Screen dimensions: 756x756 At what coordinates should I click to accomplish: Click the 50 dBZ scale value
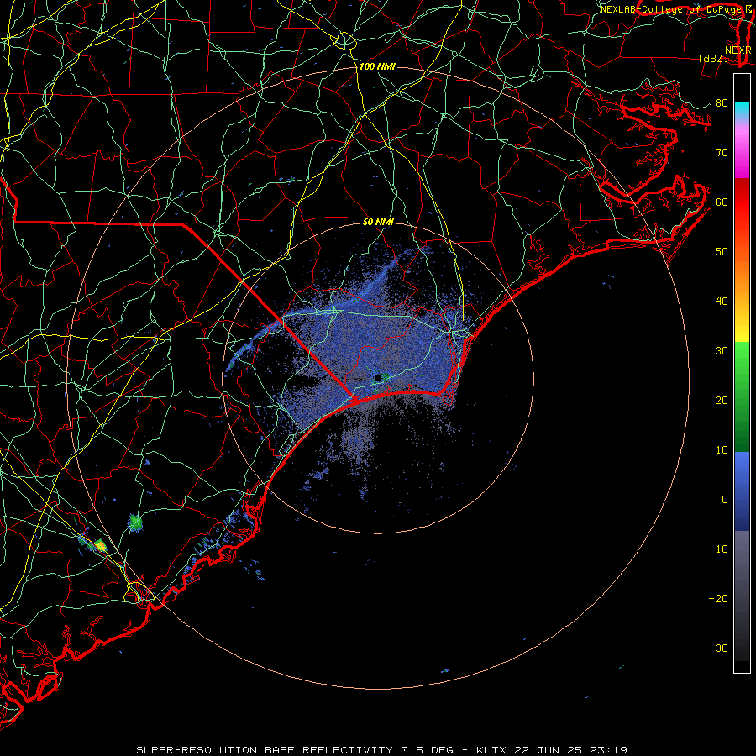click(x=722, y=252)
